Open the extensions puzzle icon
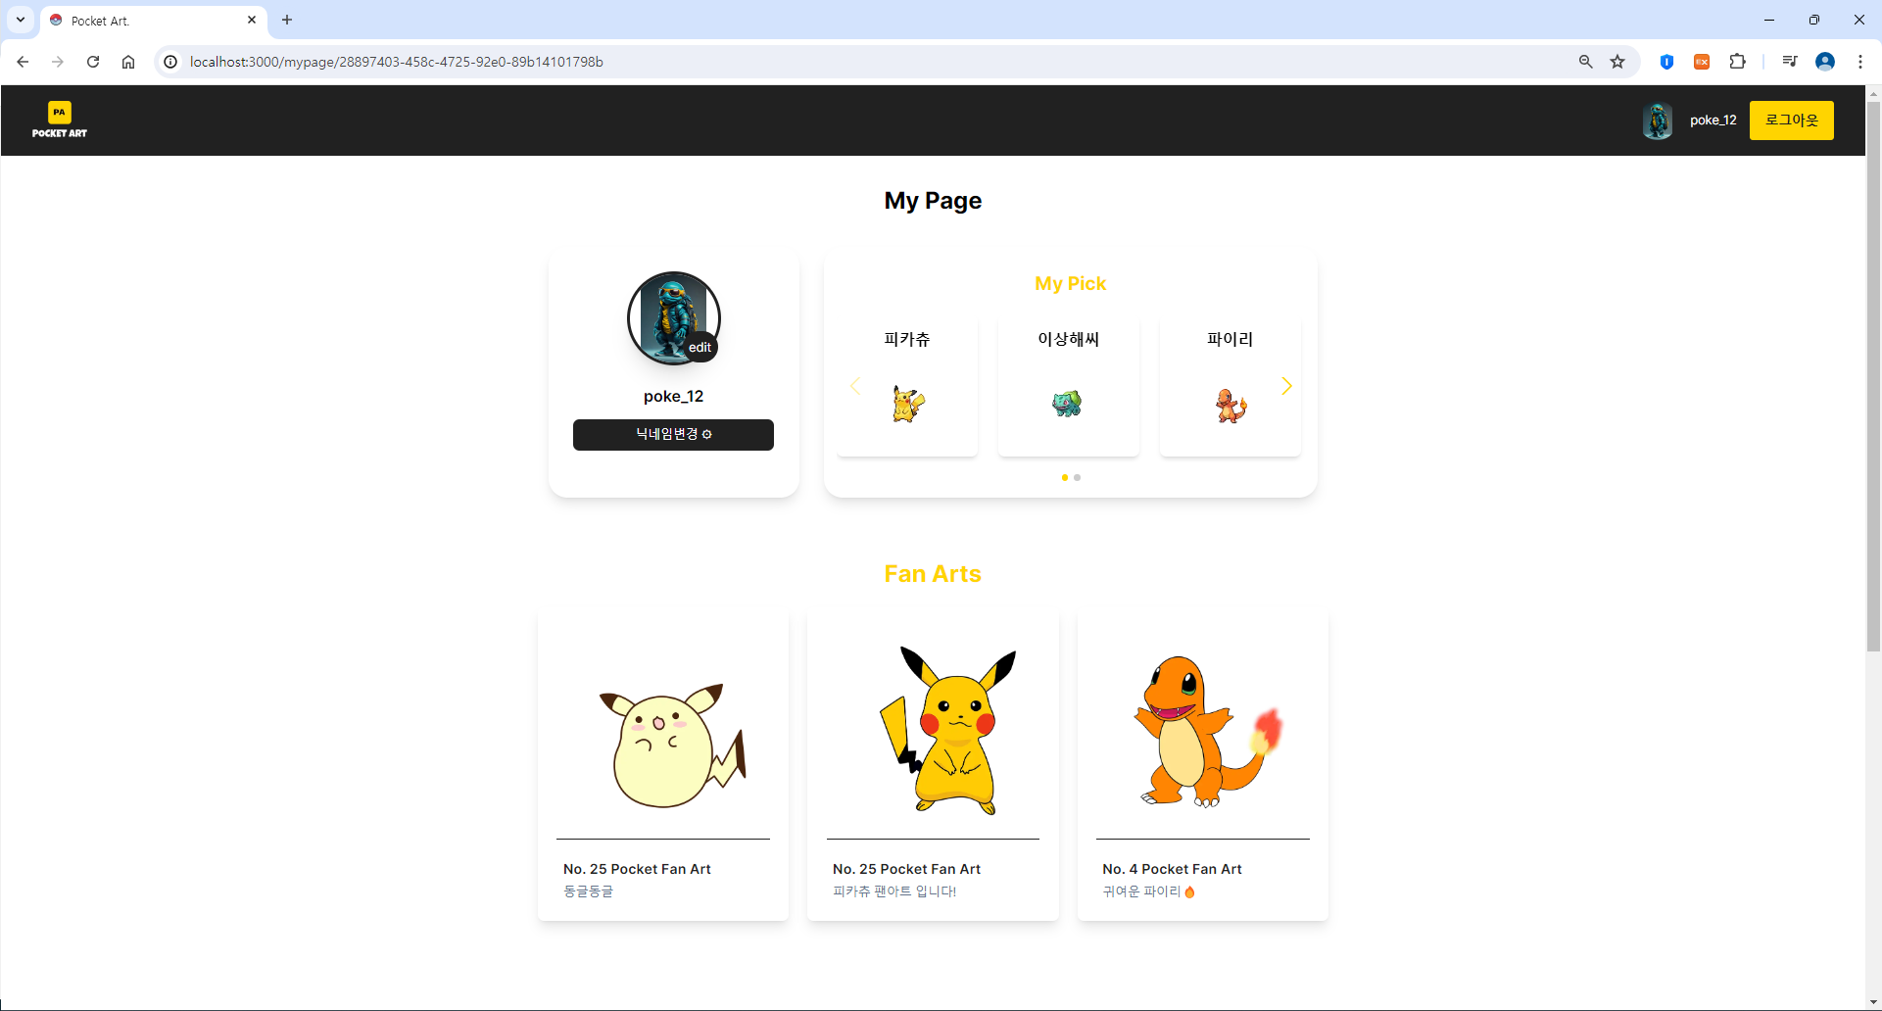The height and width of the screenshot is (1011, 1882). coord(1737,62)
